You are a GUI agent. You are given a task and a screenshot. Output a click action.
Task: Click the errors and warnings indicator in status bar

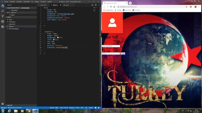pyautogui.click(x=4, y=108)
